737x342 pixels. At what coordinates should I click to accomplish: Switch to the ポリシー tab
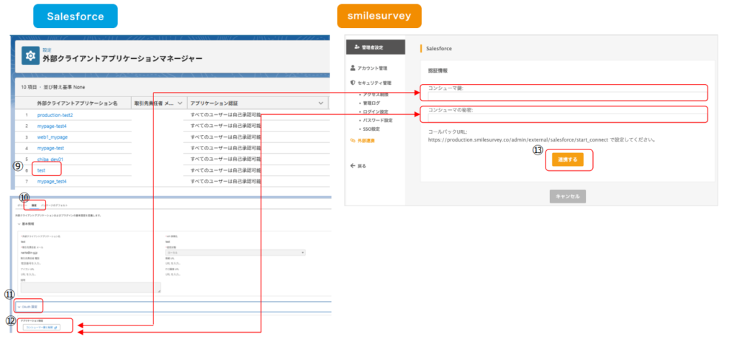click(22, 206)
